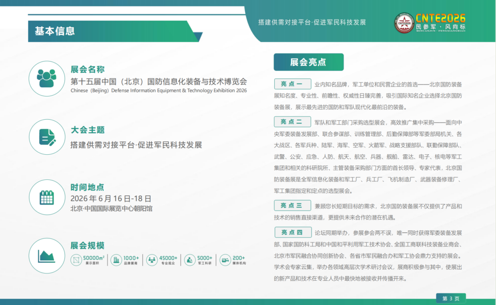
Task: Click the 展会名称 people group icon
Action: 46,79
